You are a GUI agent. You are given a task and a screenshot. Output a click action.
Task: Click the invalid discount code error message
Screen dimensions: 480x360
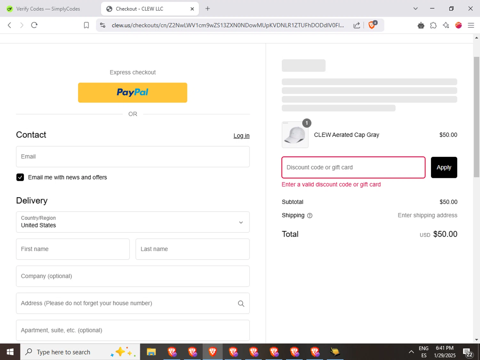pyautogui.click(x=331, y=184)
